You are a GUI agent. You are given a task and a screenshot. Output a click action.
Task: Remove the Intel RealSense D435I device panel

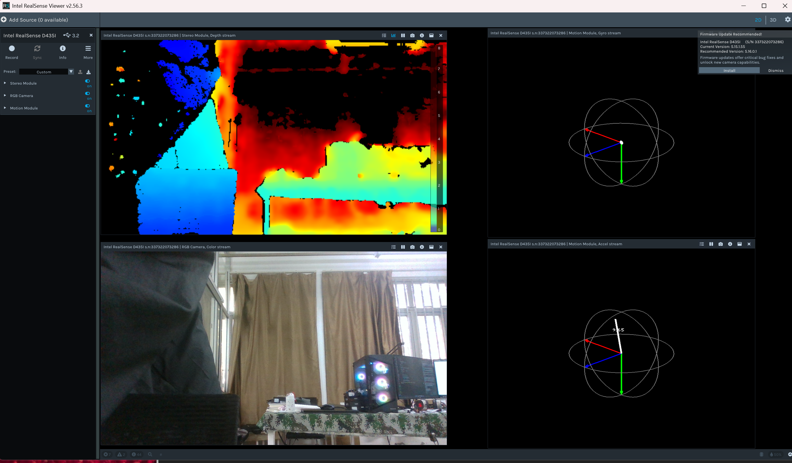coord(91,35)
